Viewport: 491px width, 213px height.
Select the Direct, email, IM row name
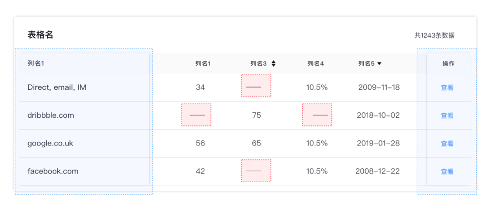click(x=57, y=87)
